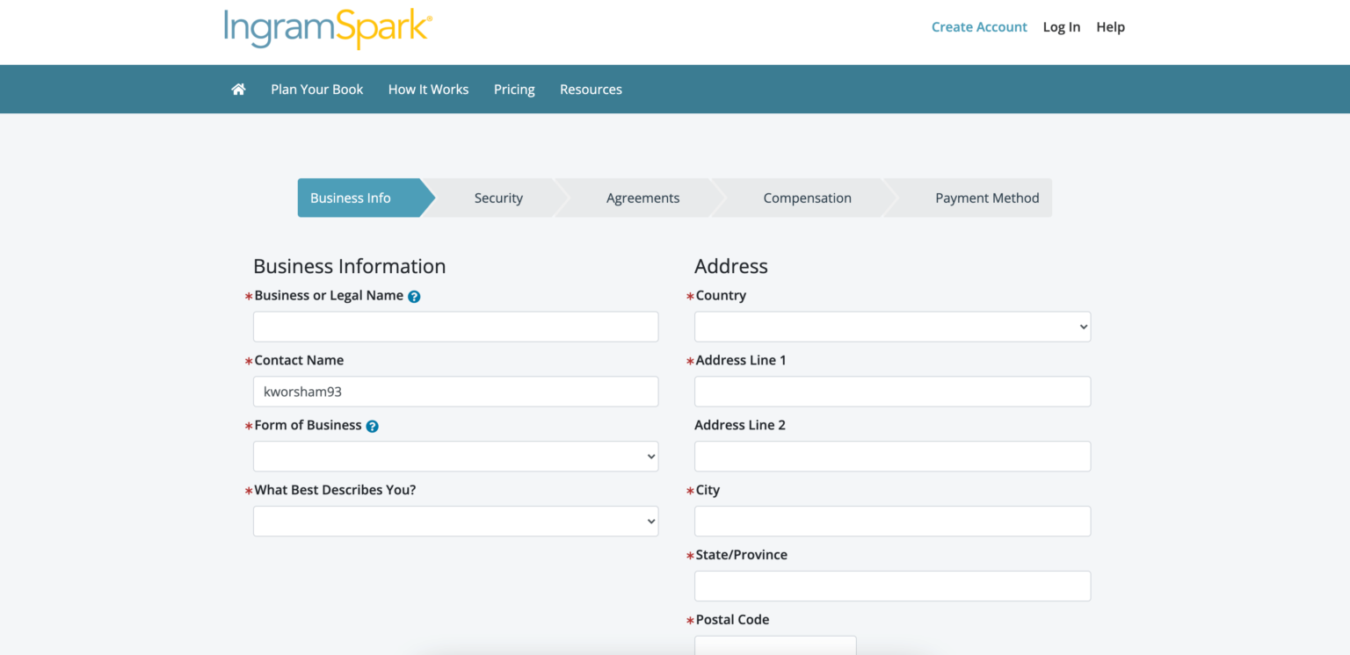Open the Plan Your Book menu
Viewport: 1350px width, 655px height.
coord(316,89)
